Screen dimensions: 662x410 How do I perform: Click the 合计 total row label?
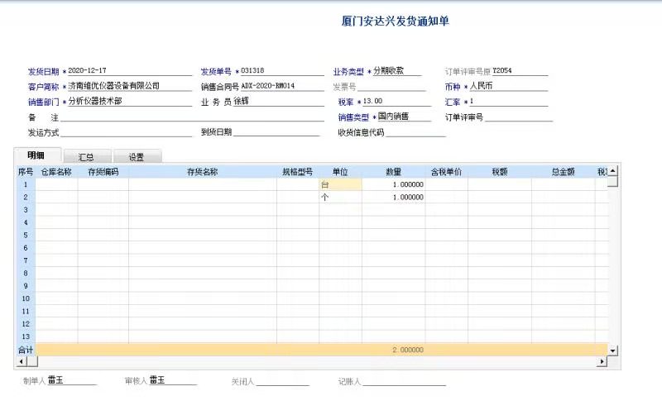26,350
